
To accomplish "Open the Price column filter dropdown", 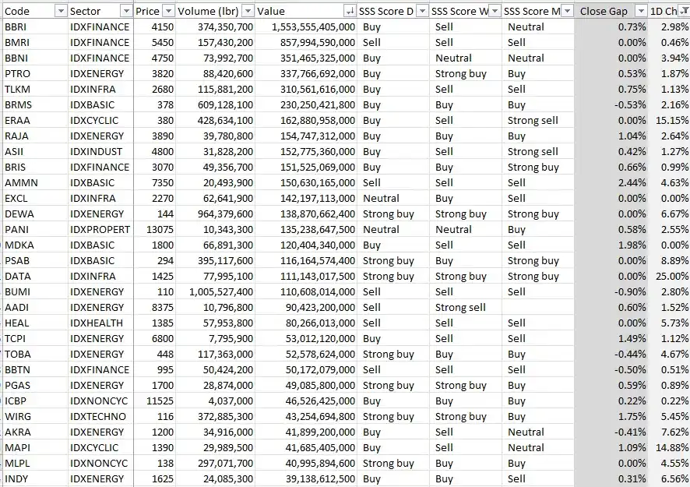I will (x=168, y=11).
